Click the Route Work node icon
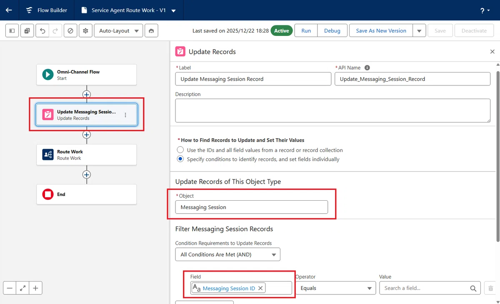This screenshot has height=304, width=500. tap(48, 155)
